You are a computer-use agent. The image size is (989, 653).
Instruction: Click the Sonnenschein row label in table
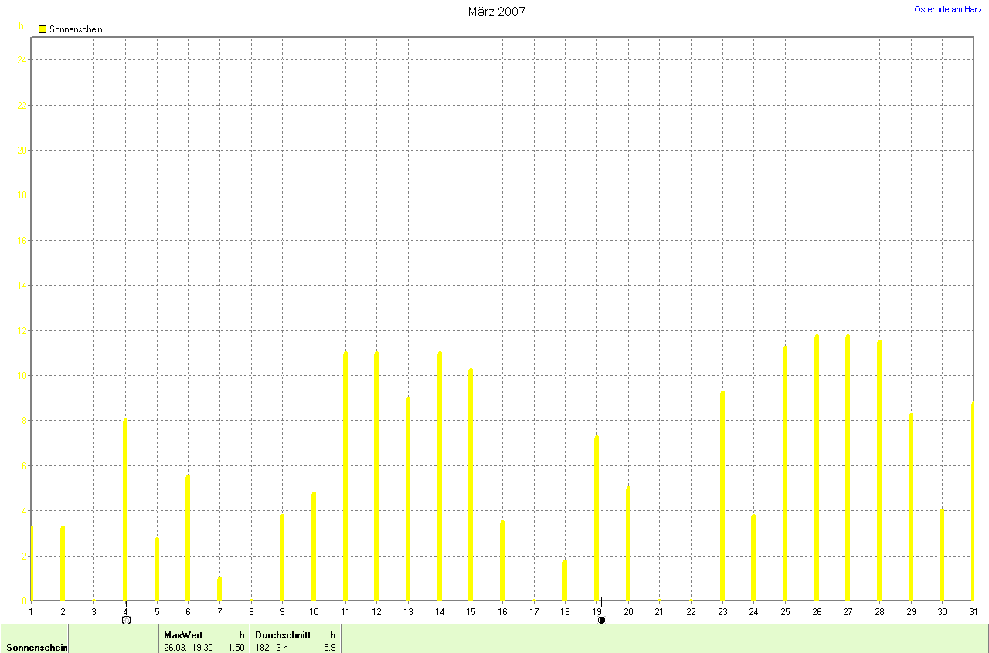coord(36,647)
